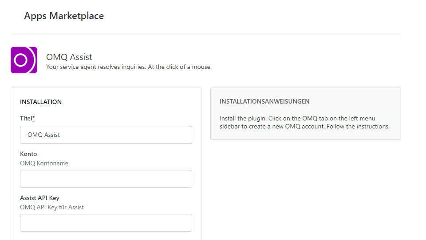
Task: Click the Titel field label
Action: point(26,118)
